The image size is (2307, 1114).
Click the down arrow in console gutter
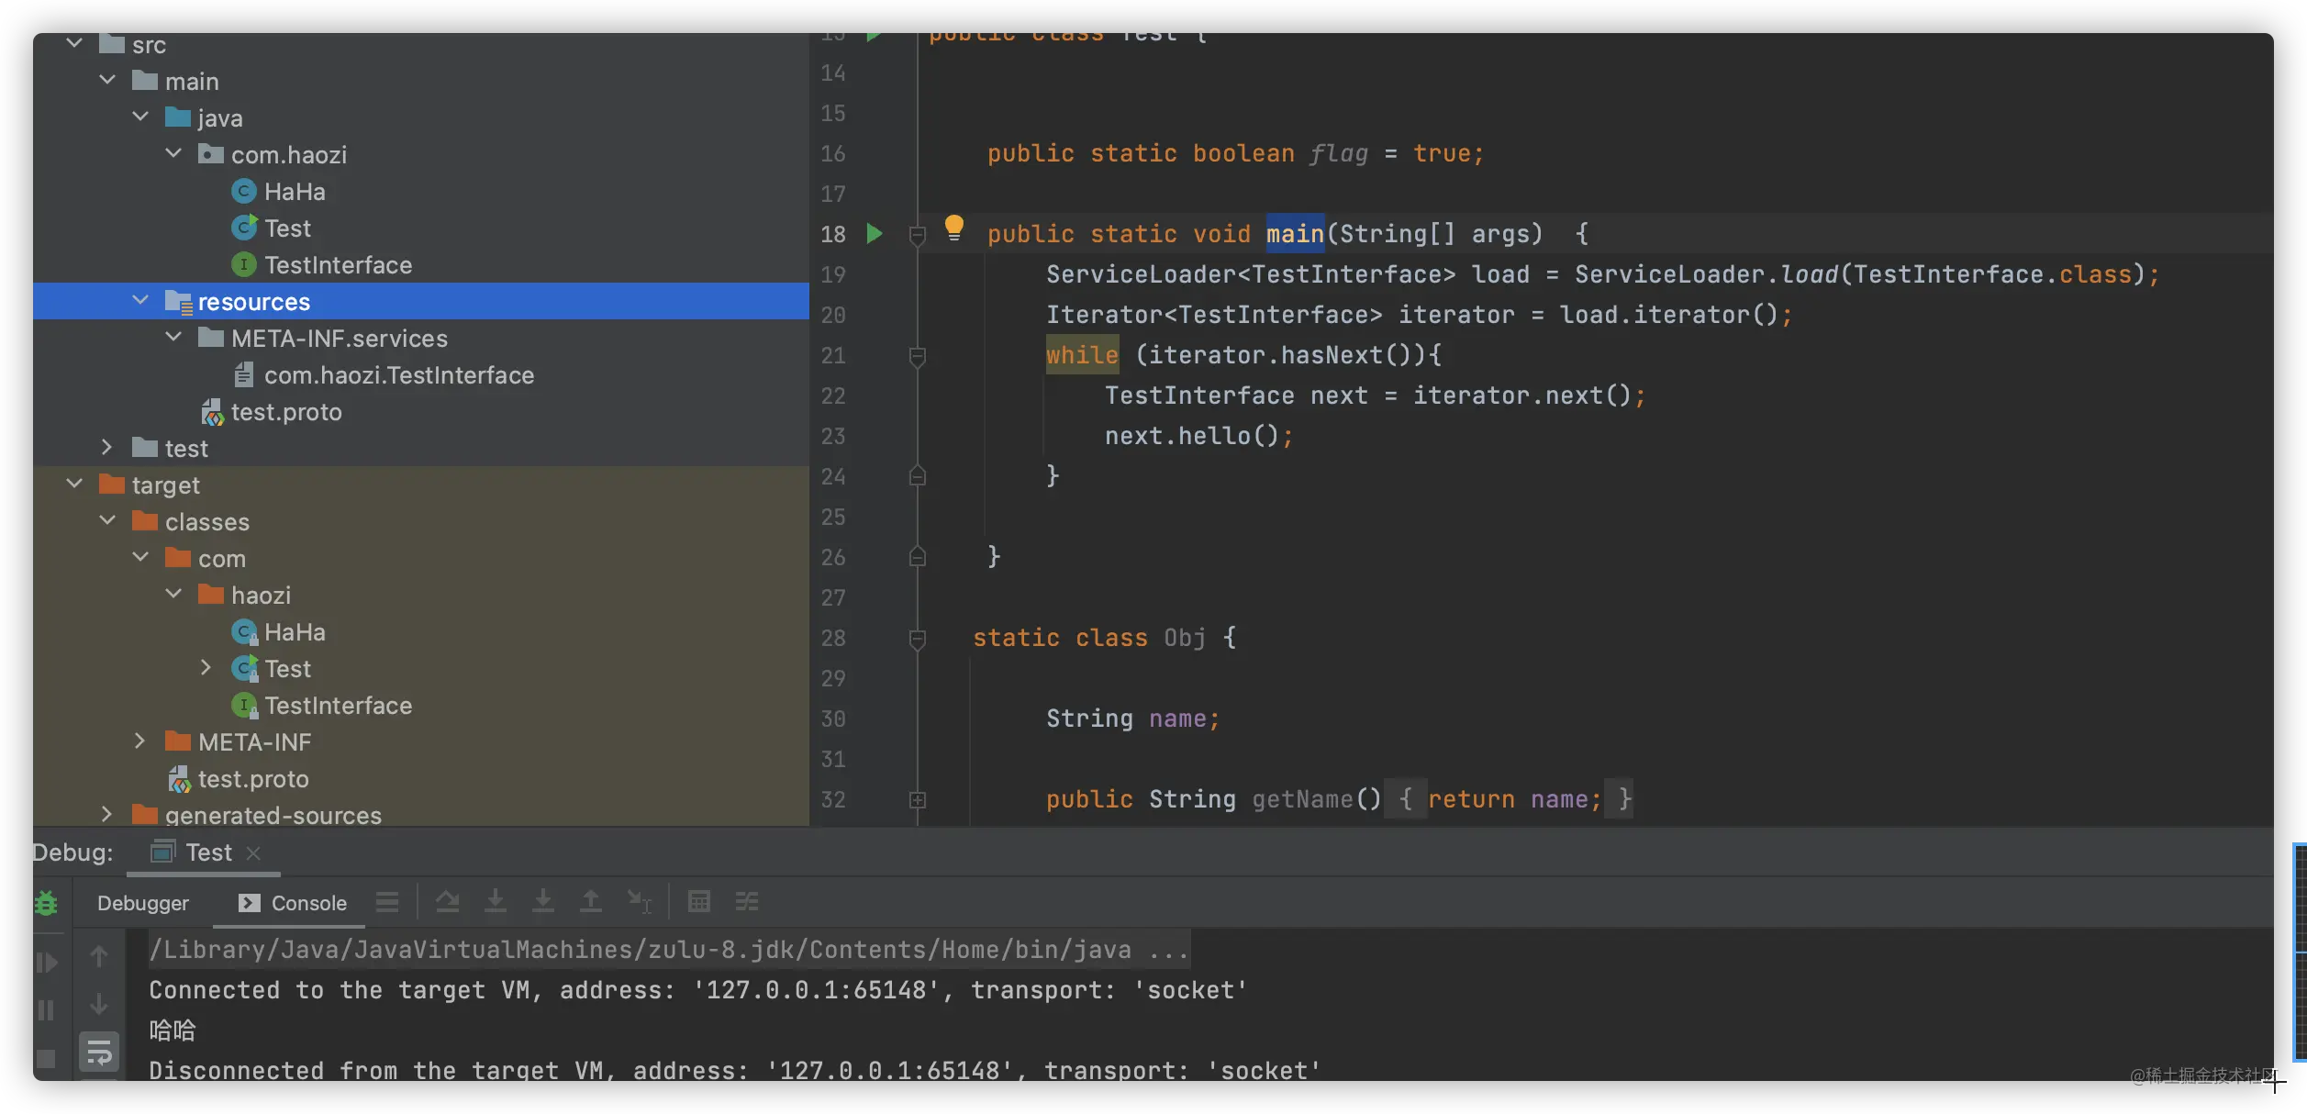(x=99, y=1004)
